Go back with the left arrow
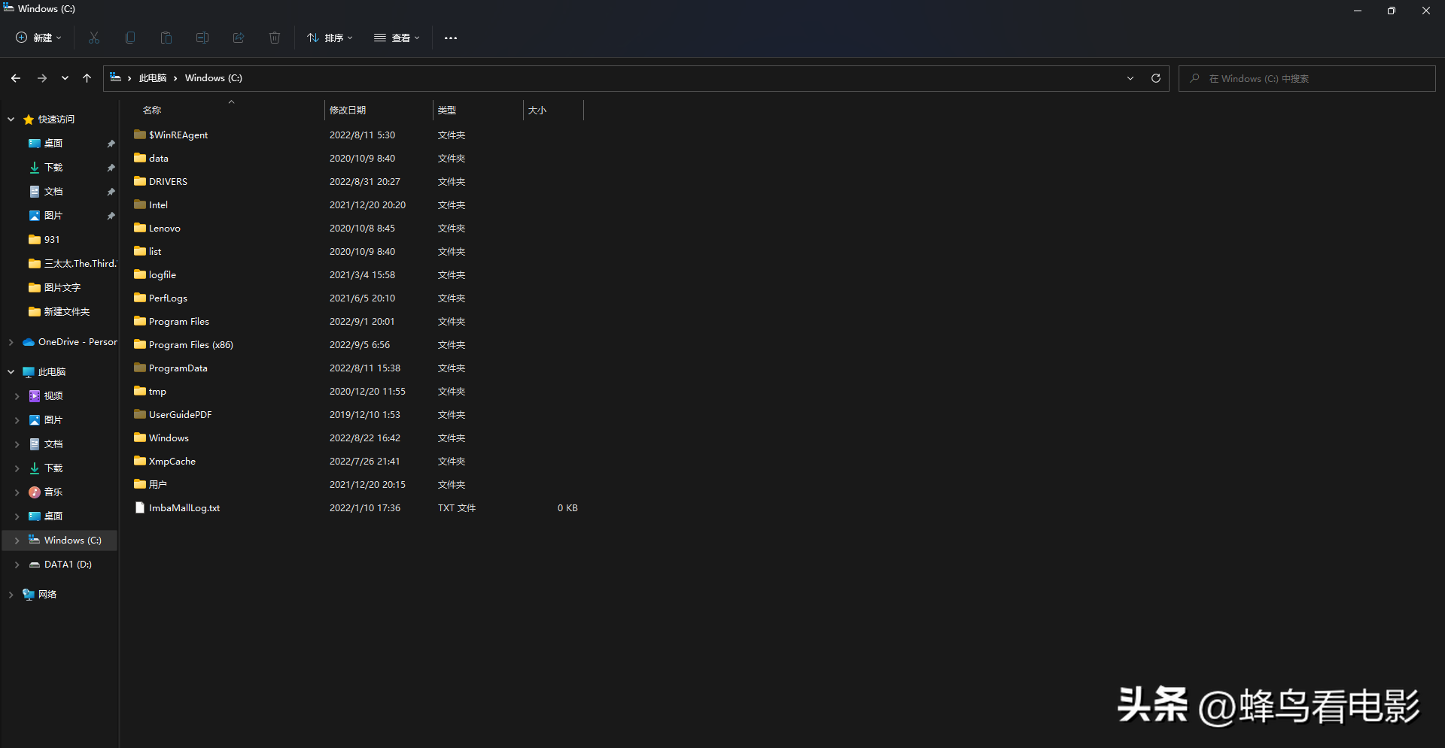Image resolution: width=1445 pixels, height=748 pixels. [16, 78]
